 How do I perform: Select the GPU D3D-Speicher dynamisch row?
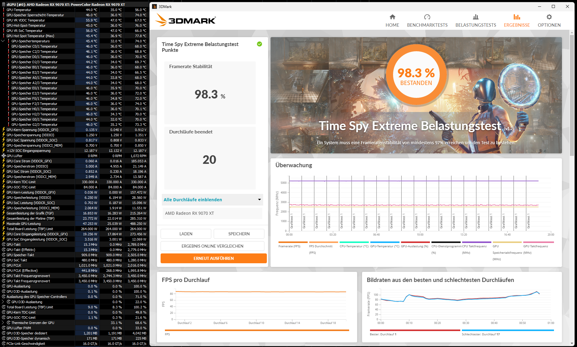click(75, 338)
